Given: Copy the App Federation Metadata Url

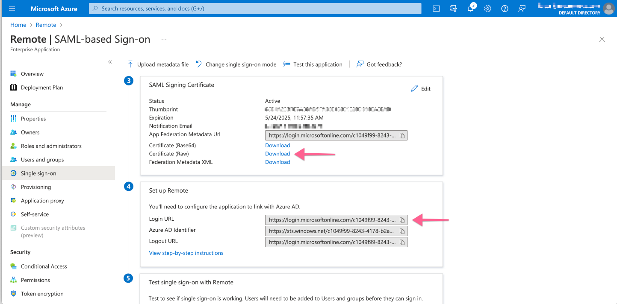Looking at the screenshot, I should [x=402, y=135].
